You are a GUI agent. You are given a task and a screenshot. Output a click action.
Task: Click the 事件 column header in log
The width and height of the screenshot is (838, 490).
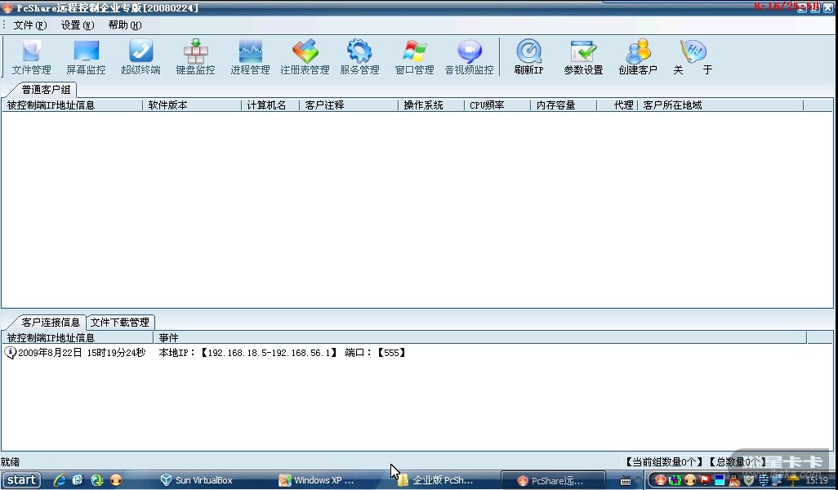click(480, 338)
